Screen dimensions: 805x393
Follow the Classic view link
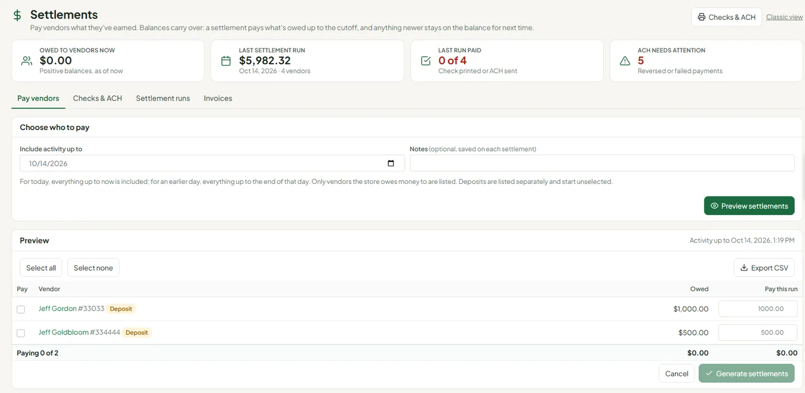coord(784,17)
